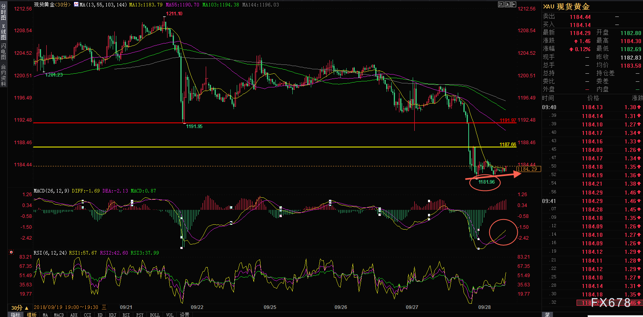Image resolution: width=643 pixels, height=317 pixels.
Task: Click the RSI1:57.67 value
Action: [83, 253]
